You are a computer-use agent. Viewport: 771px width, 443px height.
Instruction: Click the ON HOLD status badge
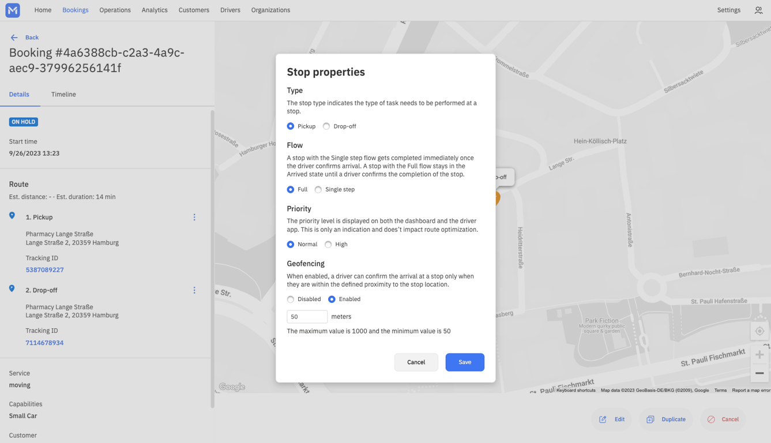(24, 122)
